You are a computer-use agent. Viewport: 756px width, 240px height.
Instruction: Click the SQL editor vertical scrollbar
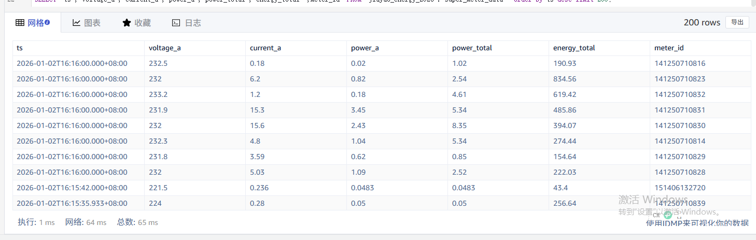pos(753,3)
